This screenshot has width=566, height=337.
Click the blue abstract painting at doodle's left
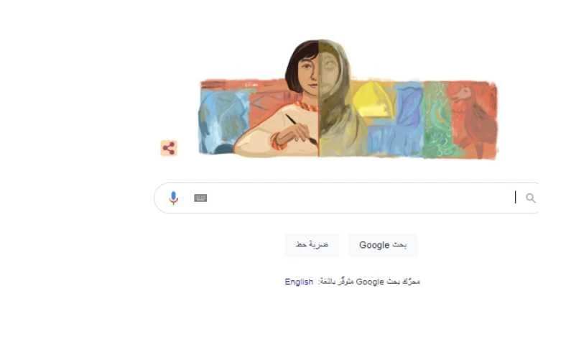point(223,121)
